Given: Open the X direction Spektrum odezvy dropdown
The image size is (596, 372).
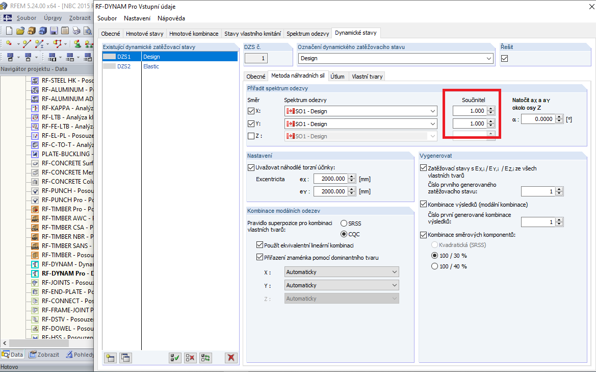Looking at the screenshot, I should (x=432, y=111).
